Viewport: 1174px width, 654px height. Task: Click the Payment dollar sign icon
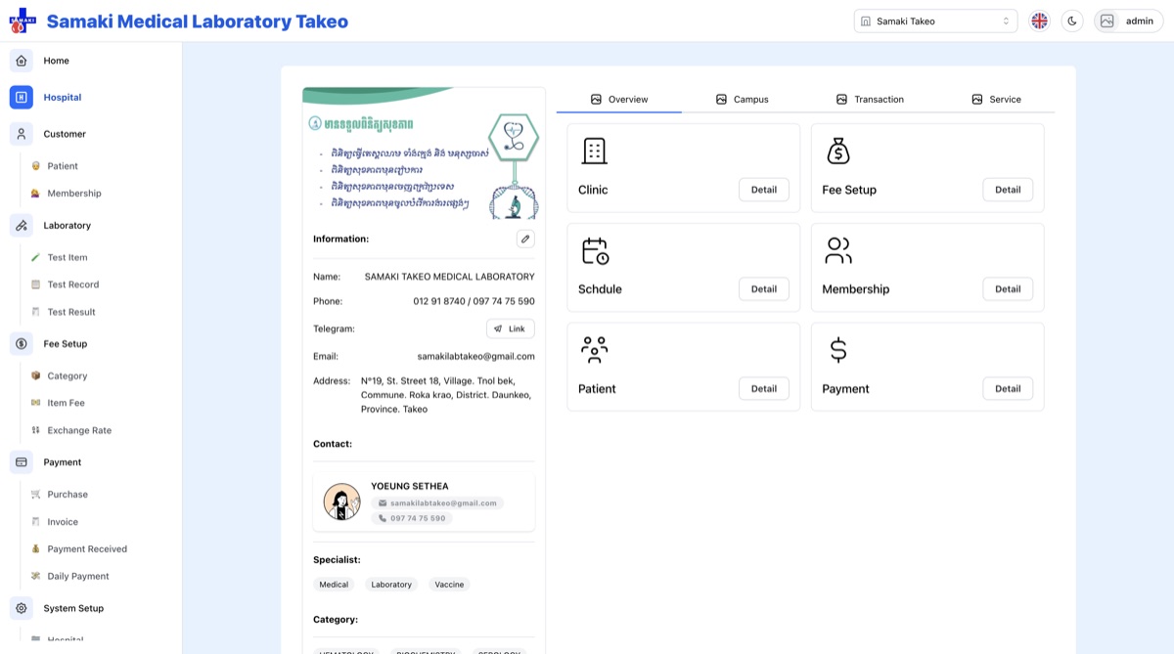pos(838,350)
